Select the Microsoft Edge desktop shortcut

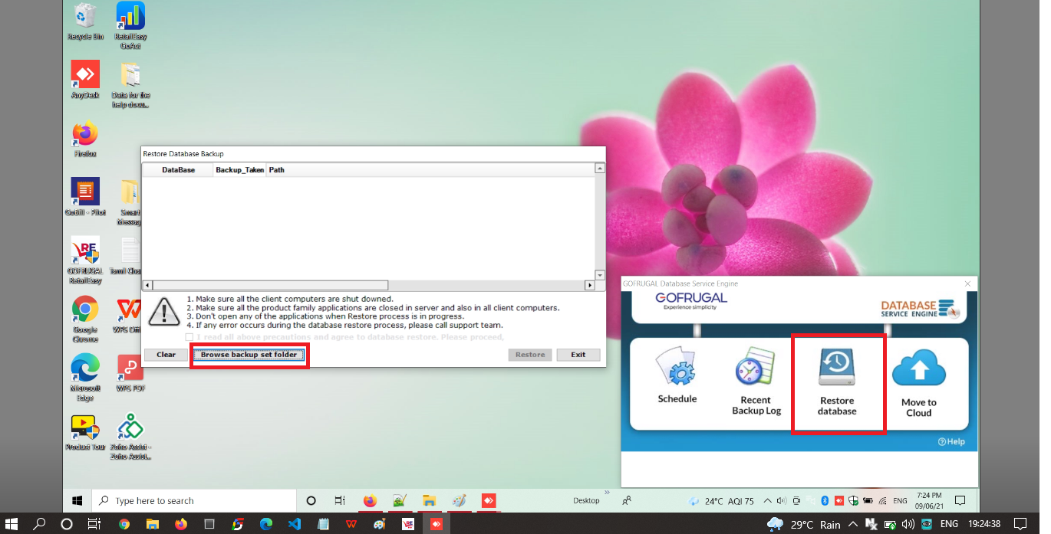[85, 377]
